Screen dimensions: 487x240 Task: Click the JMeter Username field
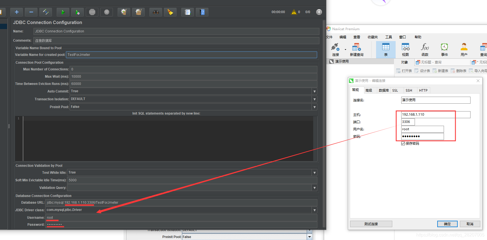click(181, 218)
